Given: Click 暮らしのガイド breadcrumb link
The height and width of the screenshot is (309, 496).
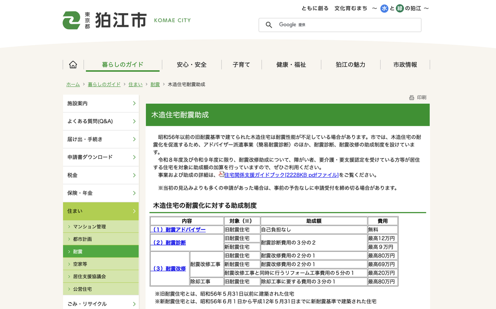Looking at the screenshot, I should coord(104,84).
